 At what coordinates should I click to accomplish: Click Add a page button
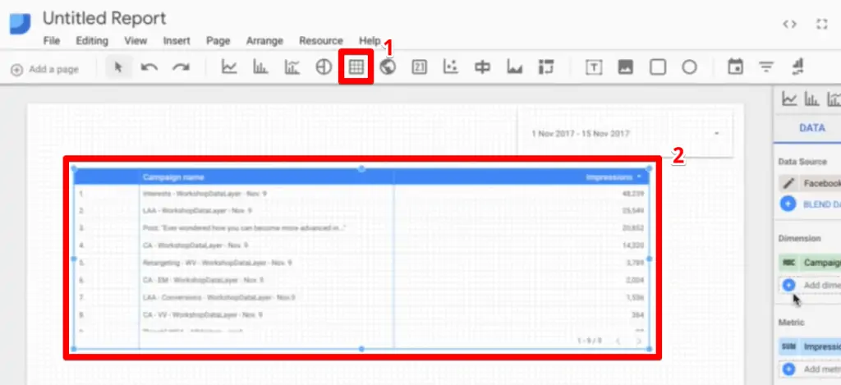click(x=46, y=70)
